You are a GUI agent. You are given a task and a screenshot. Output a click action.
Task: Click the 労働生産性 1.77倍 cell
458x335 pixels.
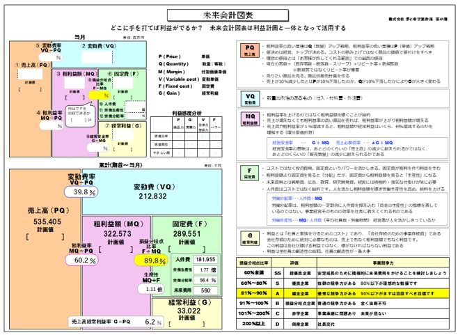coord(207,270)
